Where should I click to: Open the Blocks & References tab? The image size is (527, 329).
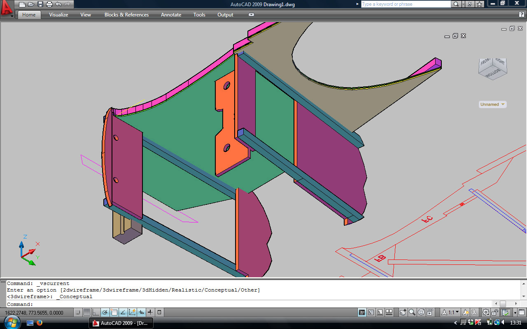click(x=126, y=15)
